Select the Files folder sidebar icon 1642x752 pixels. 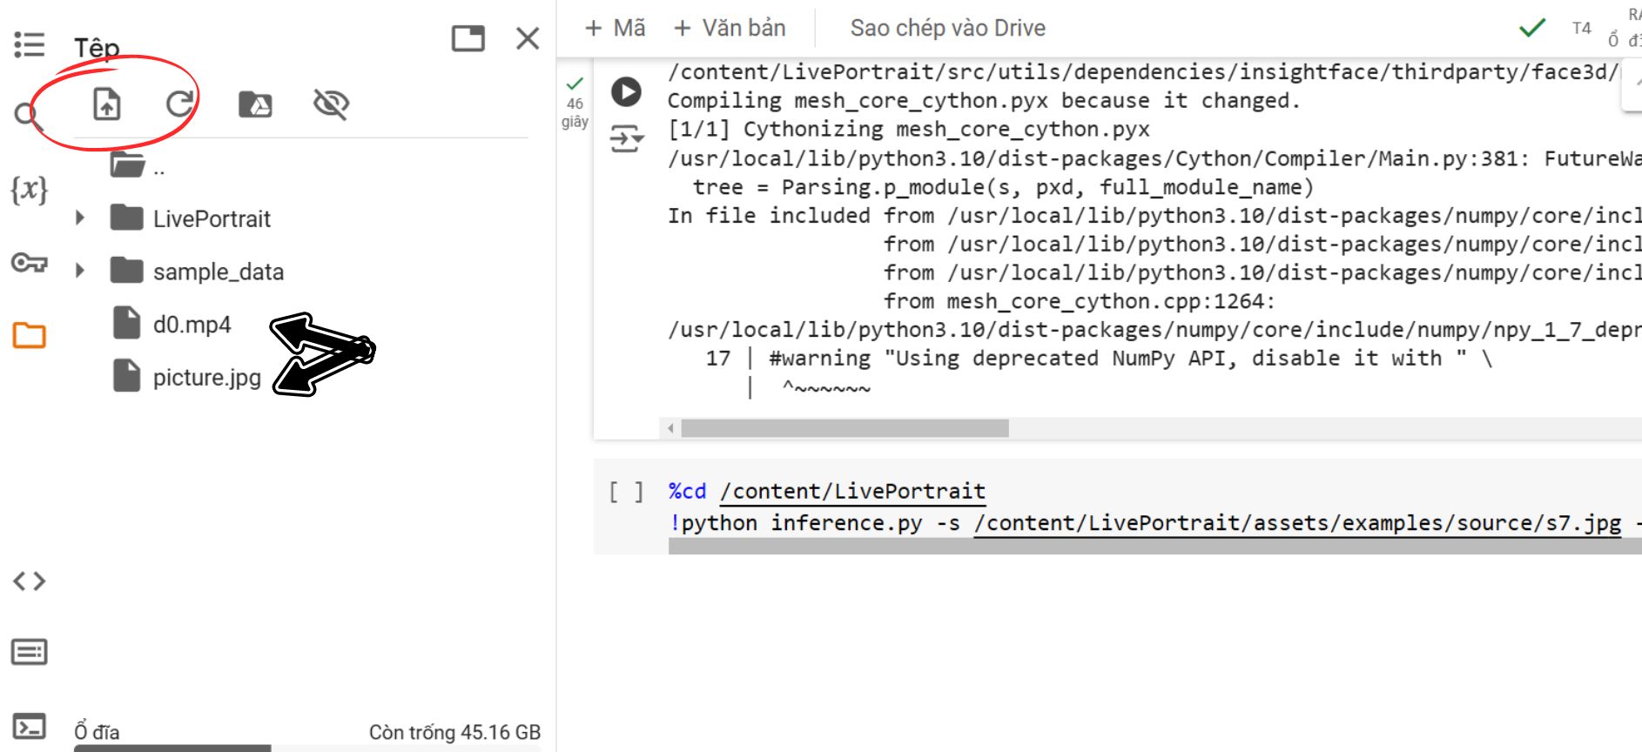coord(29,335)
